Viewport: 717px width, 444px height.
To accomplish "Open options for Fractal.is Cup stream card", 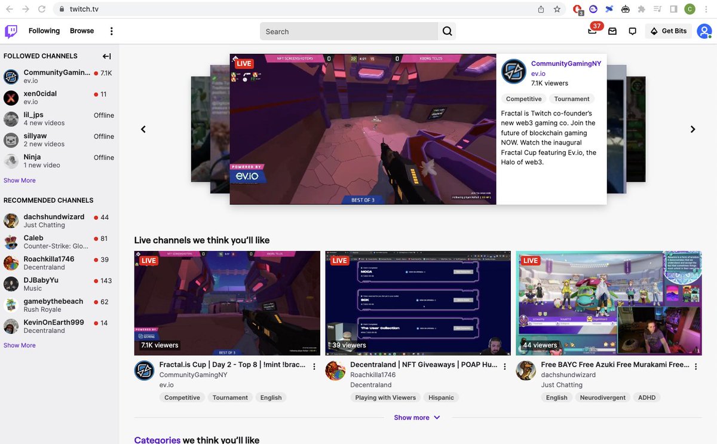I will (314, 366).
